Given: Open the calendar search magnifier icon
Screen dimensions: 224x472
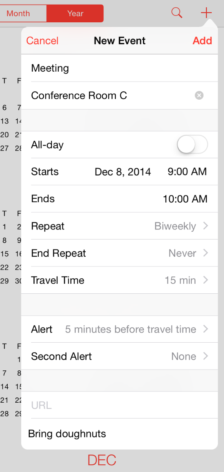Looking at the screenshot, I should (x=177, y=13).
